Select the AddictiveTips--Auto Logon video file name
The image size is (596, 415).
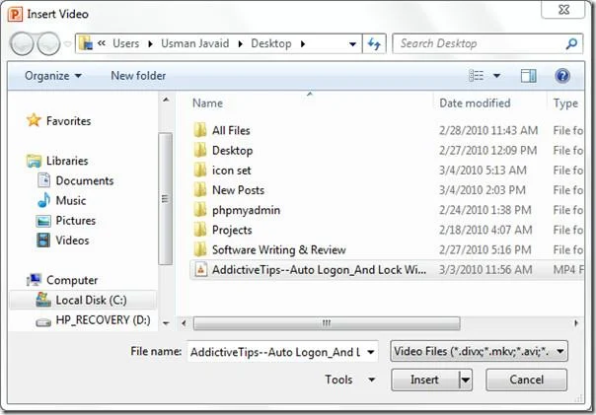[319, 269]
